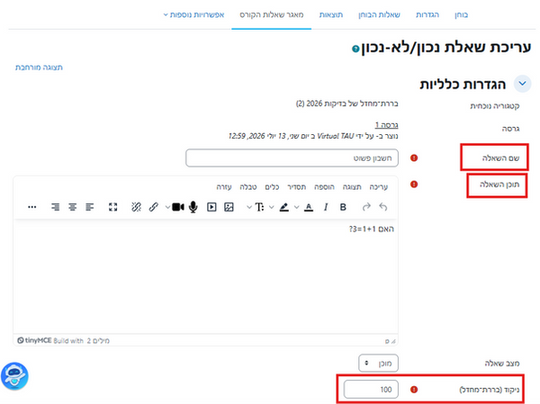Open highlight color dropdown arrow
This screenshot has height=404, width=540.
pos(272,207)
